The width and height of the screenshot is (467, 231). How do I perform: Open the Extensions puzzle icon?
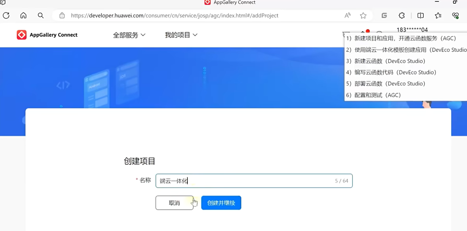tap(402, 16)
